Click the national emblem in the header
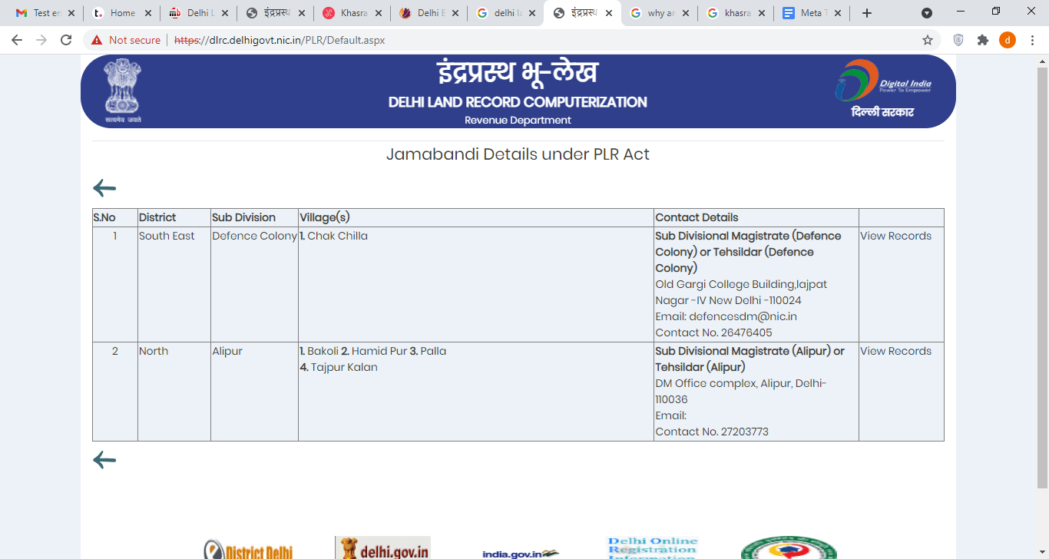Viewport: 1049px width, 559px height. click(123, 90)
